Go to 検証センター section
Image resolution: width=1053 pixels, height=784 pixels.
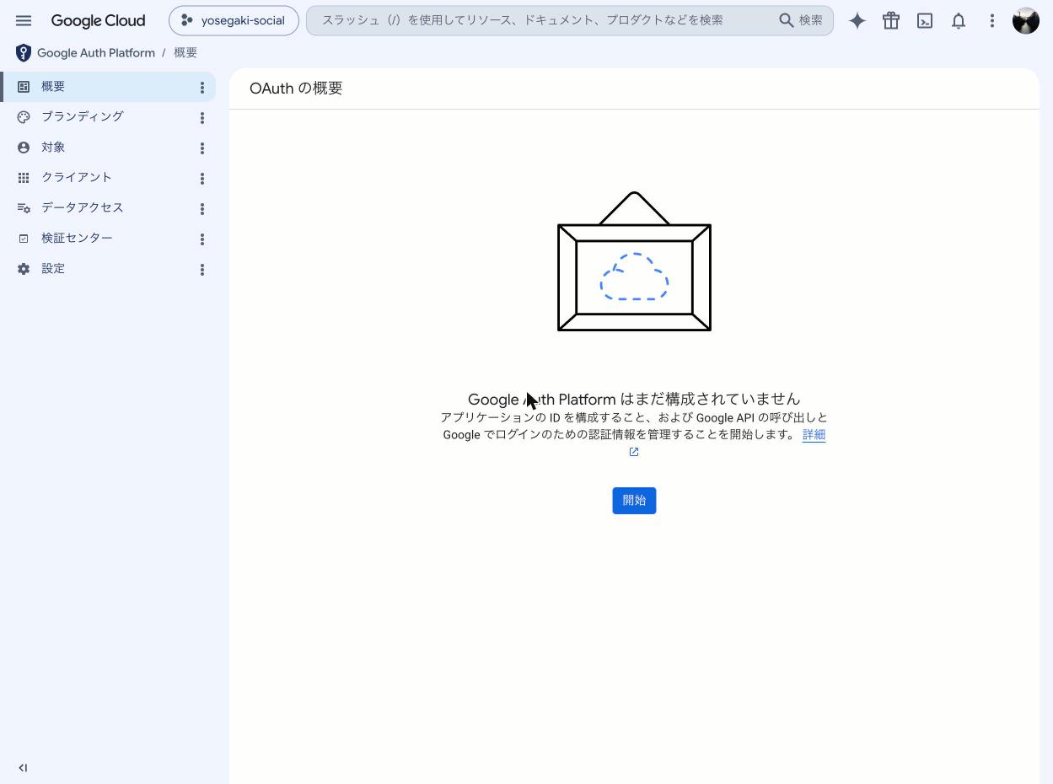(x=108, y=239)
